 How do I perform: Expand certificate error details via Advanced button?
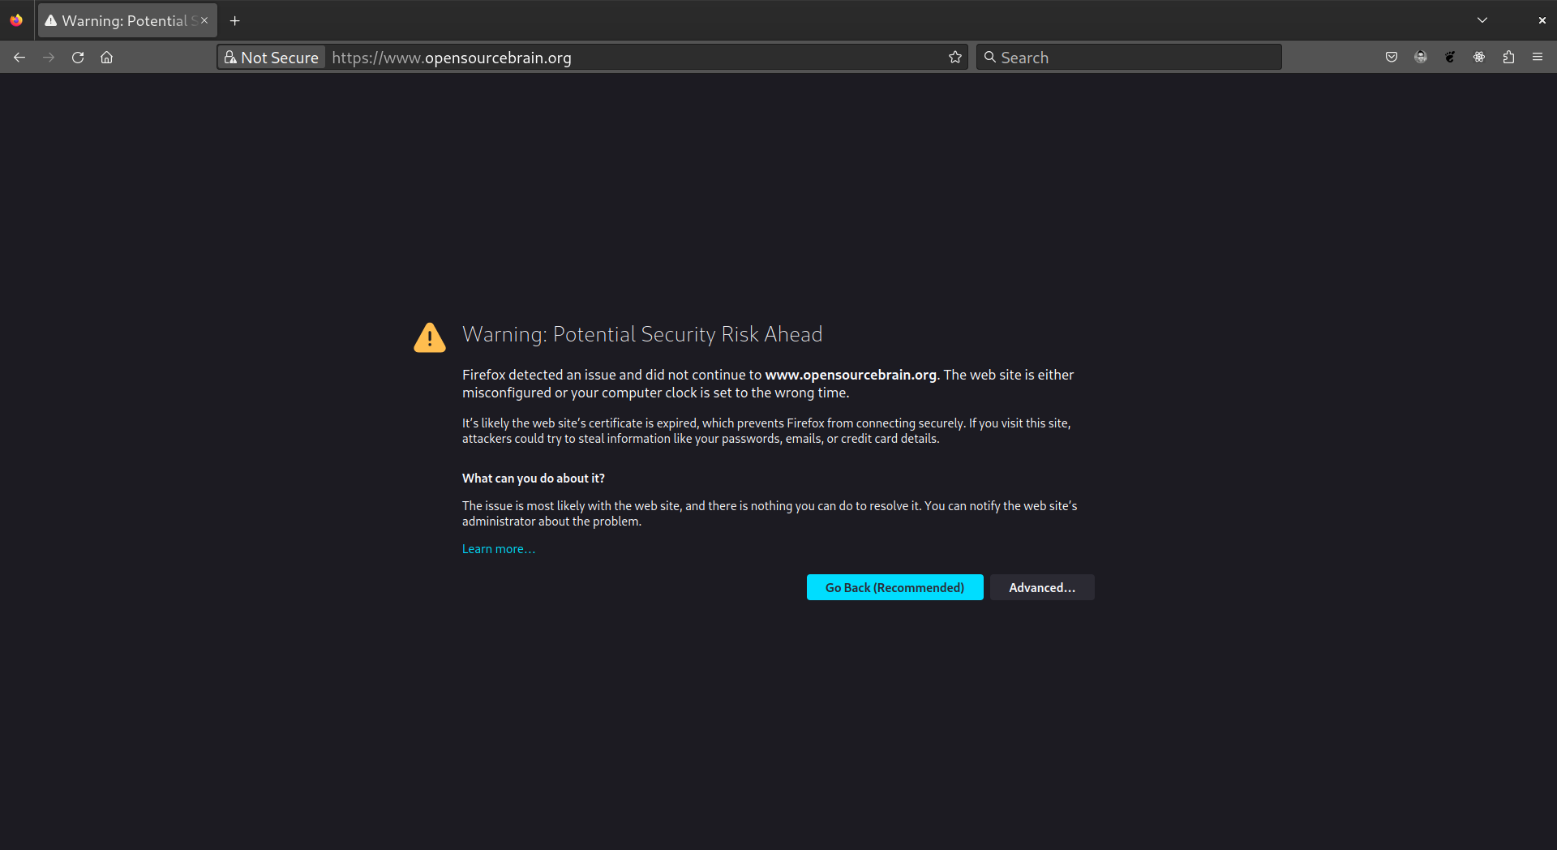click(x=1042, y=587)
